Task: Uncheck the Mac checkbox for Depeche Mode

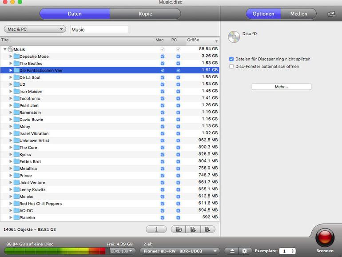Action: click(x=163, y=56)
